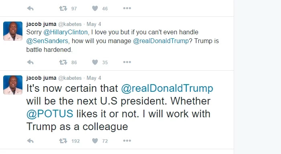The width and height of the screenshot is (281, 154).
Task: Open more options on tweet with 46 likes
Action: pyautogui.click(x=127, y=8)
